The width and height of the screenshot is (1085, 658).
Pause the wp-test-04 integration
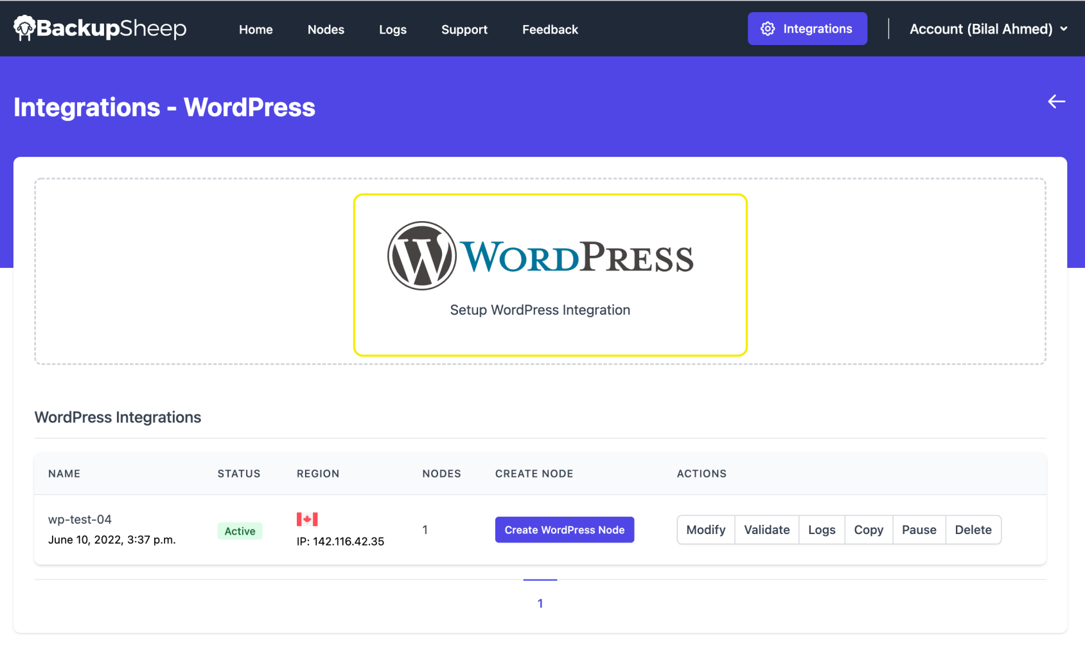coord(919,529)
